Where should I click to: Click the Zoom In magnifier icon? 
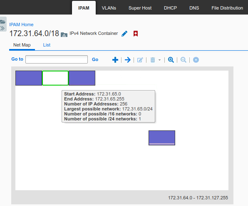click(171, 60)
